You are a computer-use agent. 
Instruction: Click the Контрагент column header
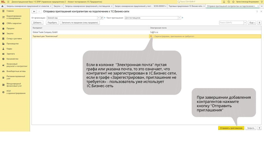click(90, 28)
